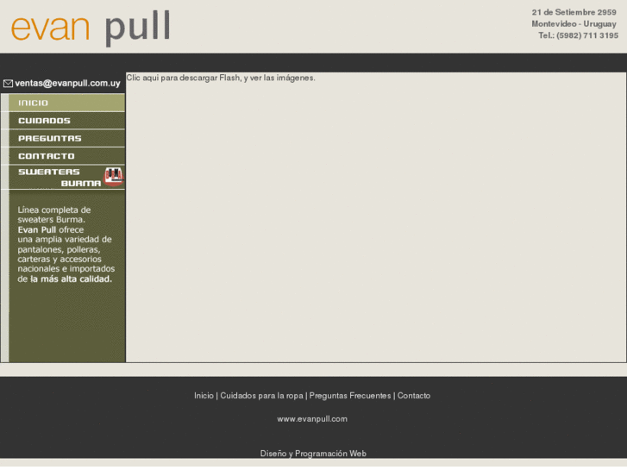Click the evan pull logo
The image size is (627, 470).
click(x=91, y=28)
